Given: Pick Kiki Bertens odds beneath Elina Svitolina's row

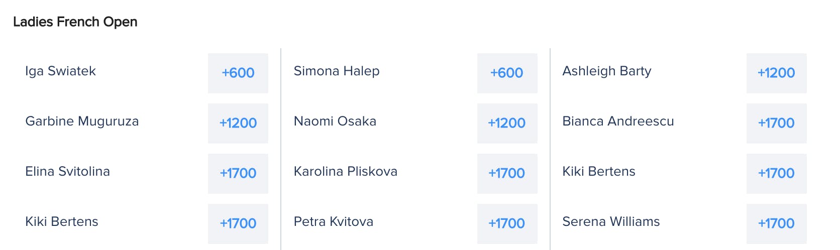Looking at the screenshot, I should pyautogui.click(x=238, y=224).
